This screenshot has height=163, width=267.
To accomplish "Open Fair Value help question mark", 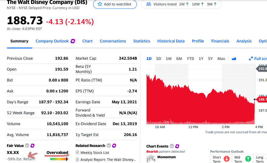I will pos(27,145).
